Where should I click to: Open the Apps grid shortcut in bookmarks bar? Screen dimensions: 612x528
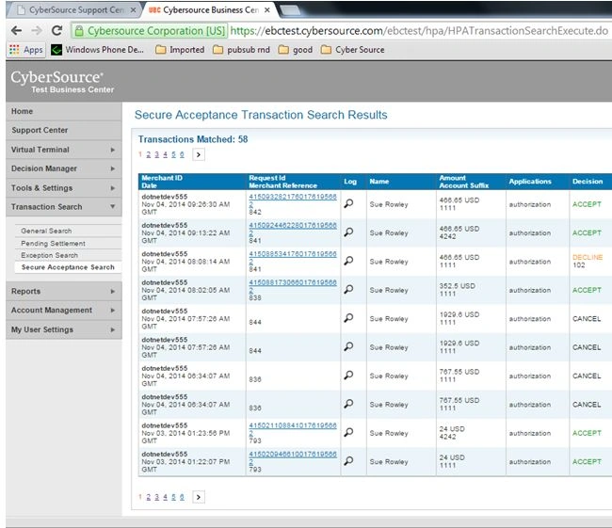point(26,50)
